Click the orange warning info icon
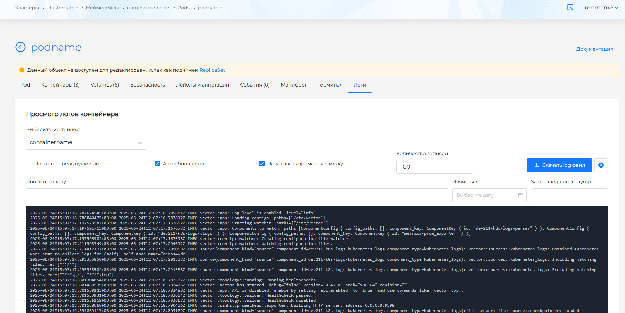 coord(22,70)
